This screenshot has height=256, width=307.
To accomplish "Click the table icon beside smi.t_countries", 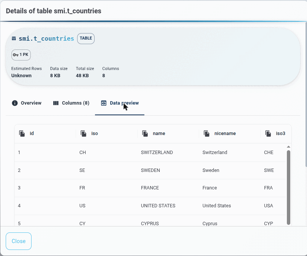I will (x=14, y=39).
